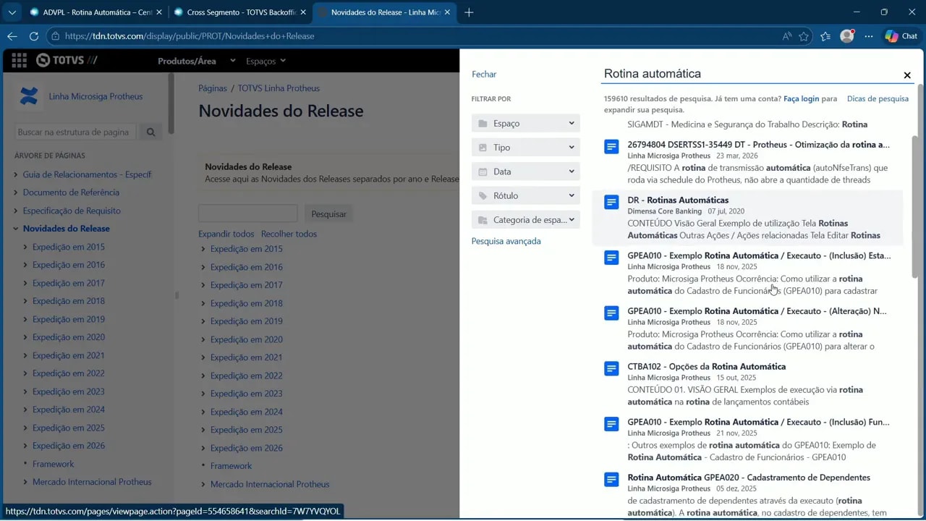
Task: Click document icon beside DR - Rotinas Automáticas
Action: pyautogui.click(x=611, y=203)
